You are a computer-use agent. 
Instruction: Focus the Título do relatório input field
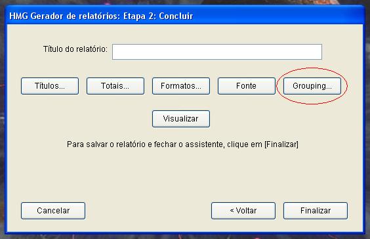coord(217,52)
